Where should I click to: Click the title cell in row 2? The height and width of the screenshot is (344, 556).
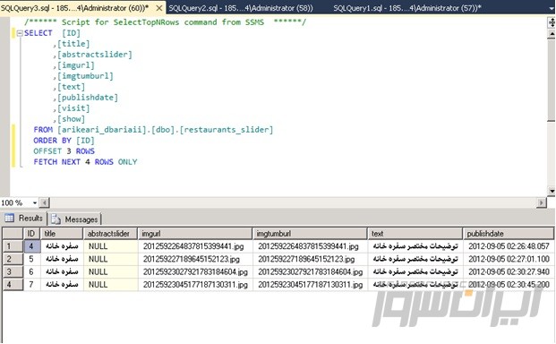tap(62, 259)
